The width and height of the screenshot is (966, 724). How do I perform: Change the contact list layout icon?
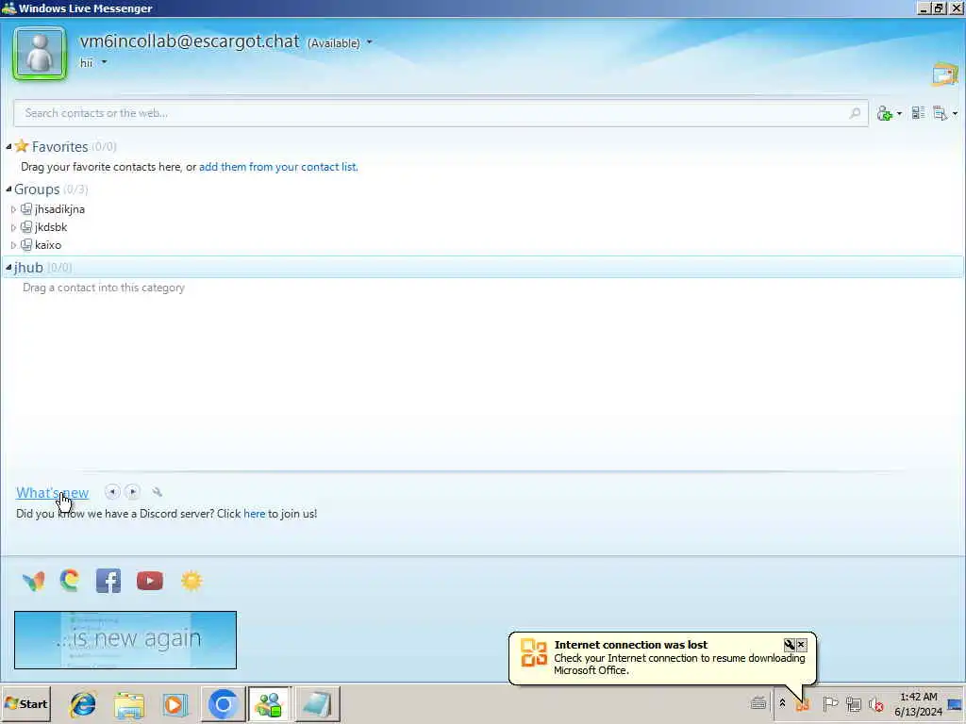pos(918,113)
